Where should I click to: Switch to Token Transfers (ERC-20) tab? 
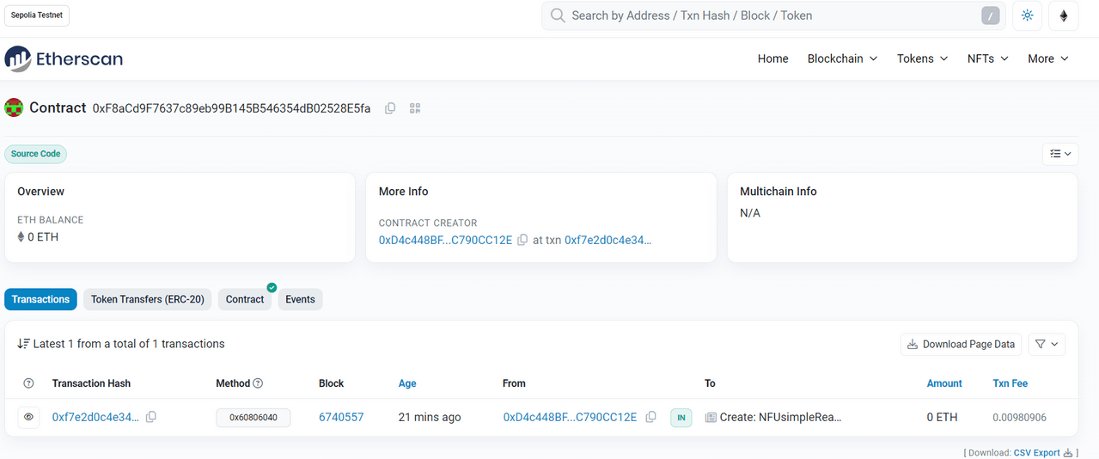click(148, 299)
